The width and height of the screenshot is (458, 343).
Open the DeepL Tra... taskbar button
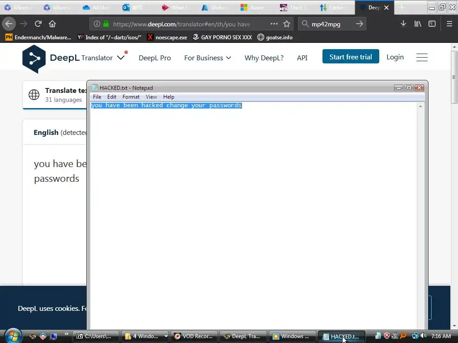[243, 336]
